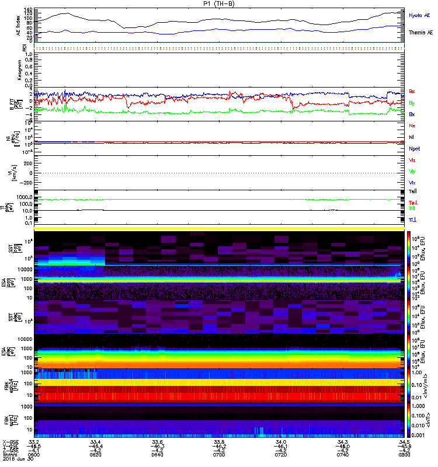Image resolution: width=438 pixels, height=467 pixels.
Task: Select the Kyoto AE legend label
Action: click(x=419, y=15)
